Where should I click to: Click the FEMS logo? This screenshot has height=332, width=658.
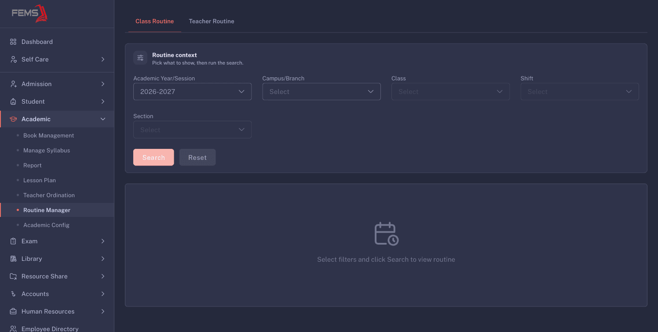click(29, 13)
